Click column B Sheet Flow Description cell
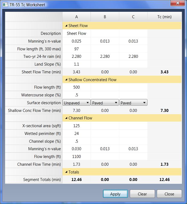The height and width of the screenshot is (204, 187). pos(105,33)
